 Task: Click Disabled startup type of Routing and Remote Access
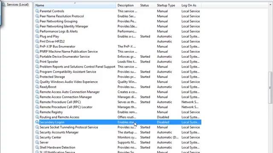163,117
